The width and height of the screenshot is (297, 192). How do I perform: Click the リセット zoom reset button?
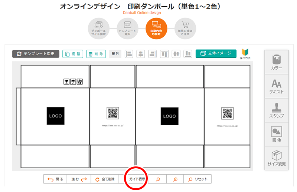click(198, 179)
